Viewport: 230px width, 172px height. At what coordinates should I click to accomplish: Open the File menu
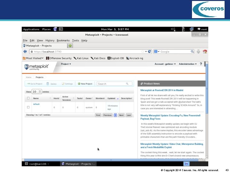tap(25, 40)
